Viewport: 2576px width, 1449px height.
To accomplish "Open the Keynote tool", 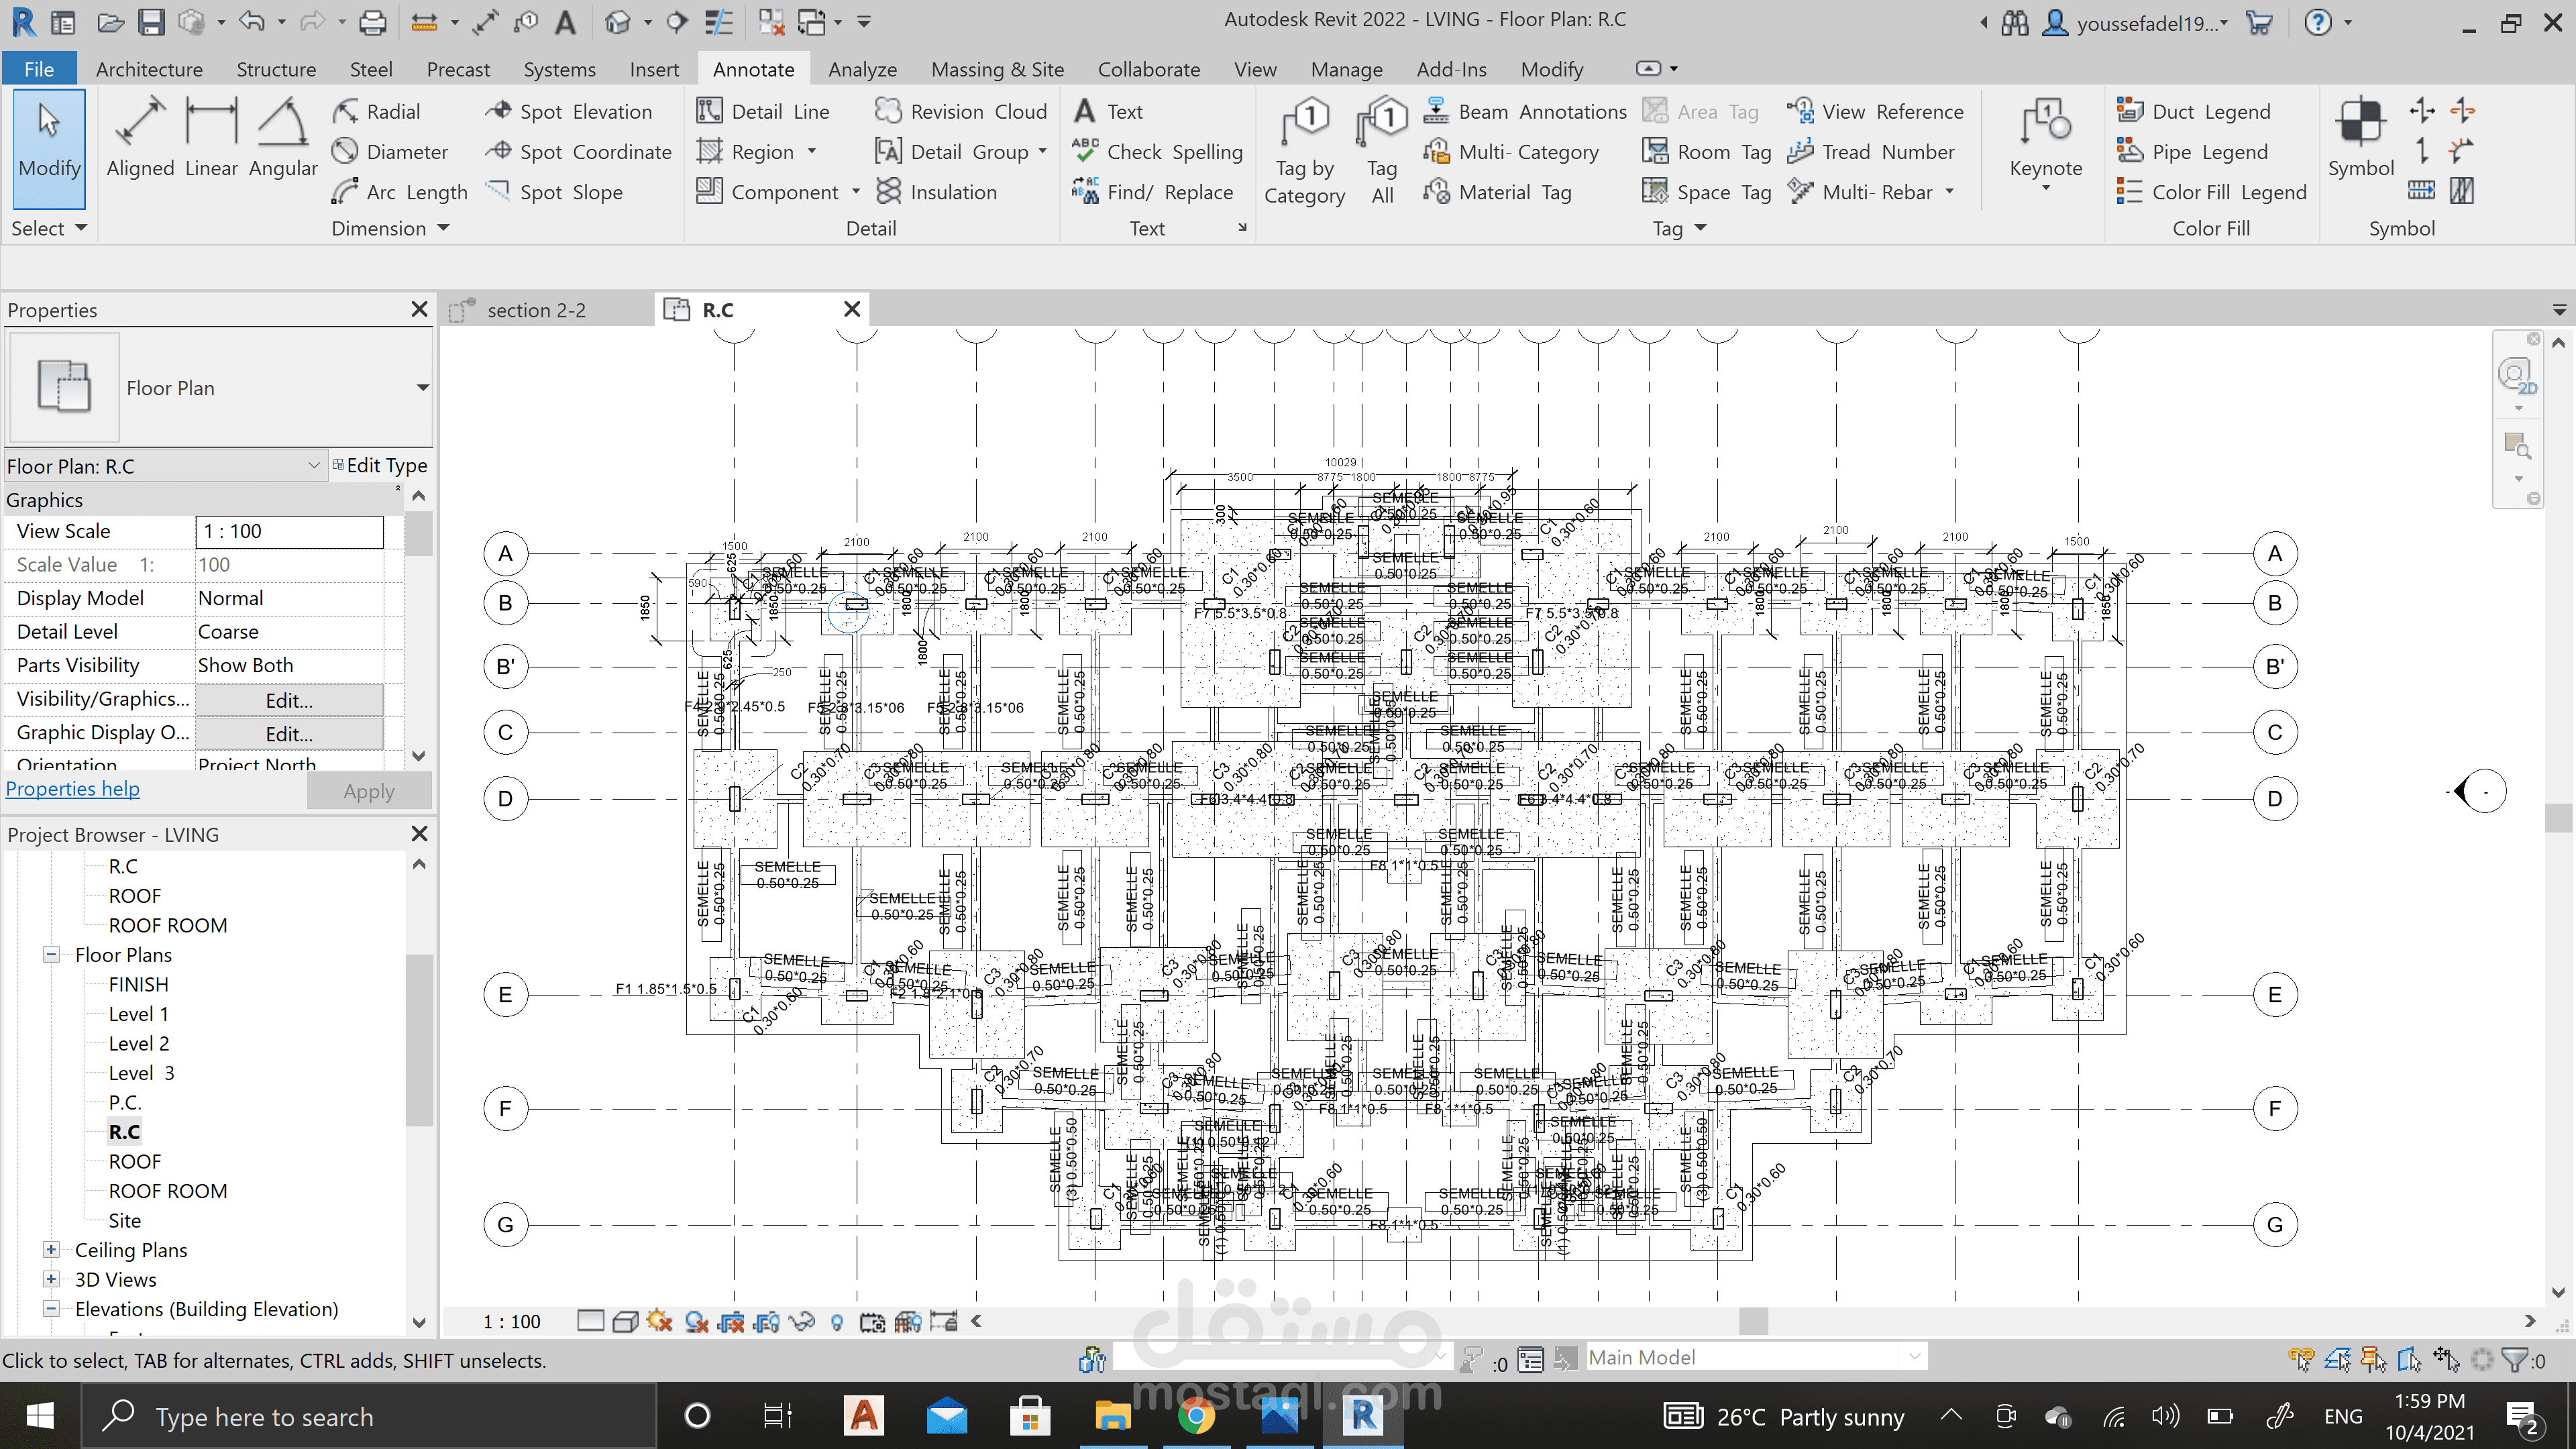I will point(2045,140).
